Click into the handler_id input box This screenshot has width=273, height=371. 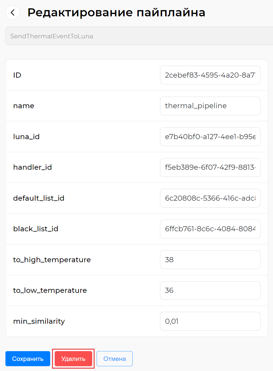coord(210,167)
